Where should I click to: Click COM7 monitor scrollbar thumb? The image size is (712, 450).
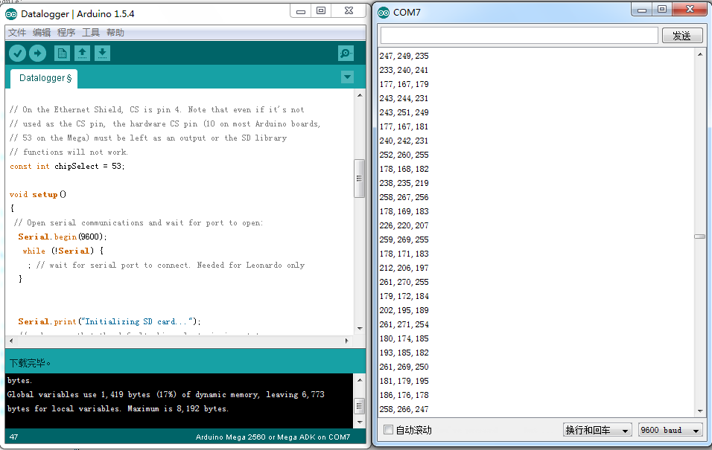(700, 237)
